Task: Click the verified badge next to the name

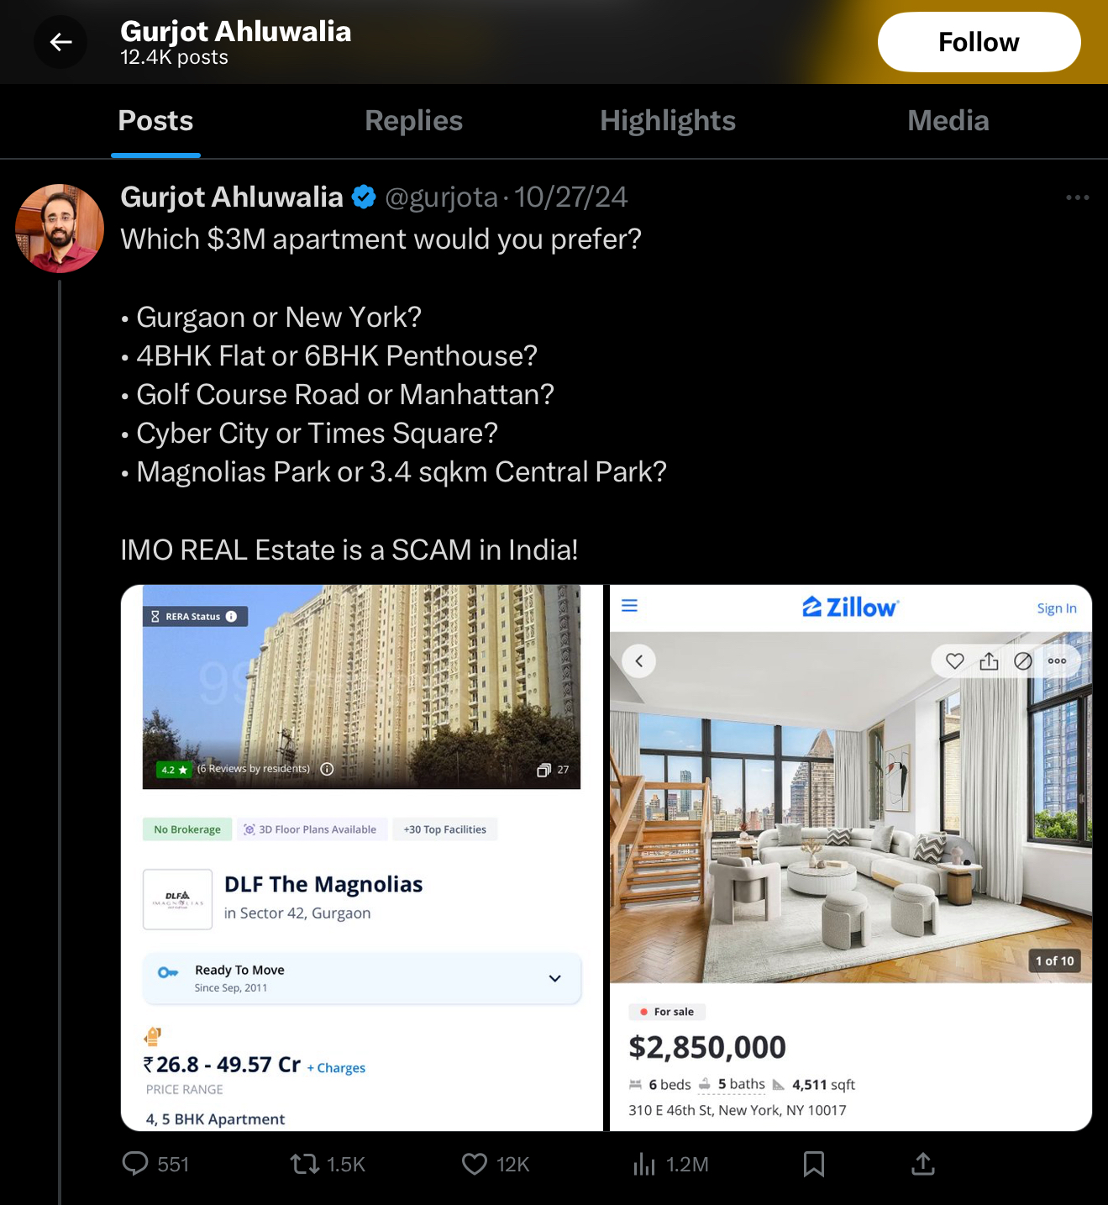Action: (x=364, y=197)
